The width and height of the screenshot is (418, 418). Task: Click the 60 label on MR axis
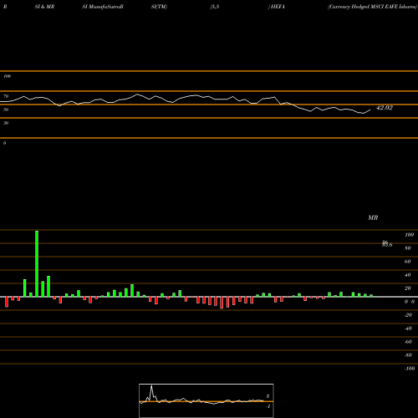(x=408, y=262)
